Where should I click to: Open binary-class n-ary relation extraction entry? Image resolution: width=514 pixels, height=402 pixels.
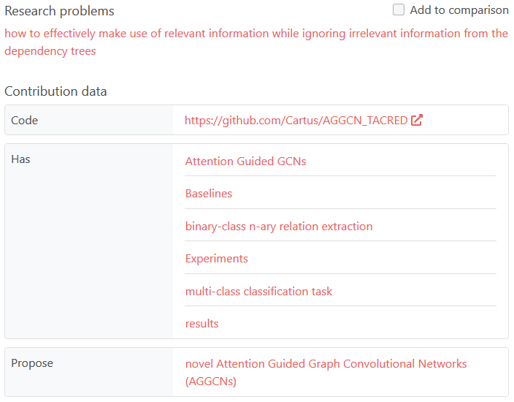pos(279,227)
